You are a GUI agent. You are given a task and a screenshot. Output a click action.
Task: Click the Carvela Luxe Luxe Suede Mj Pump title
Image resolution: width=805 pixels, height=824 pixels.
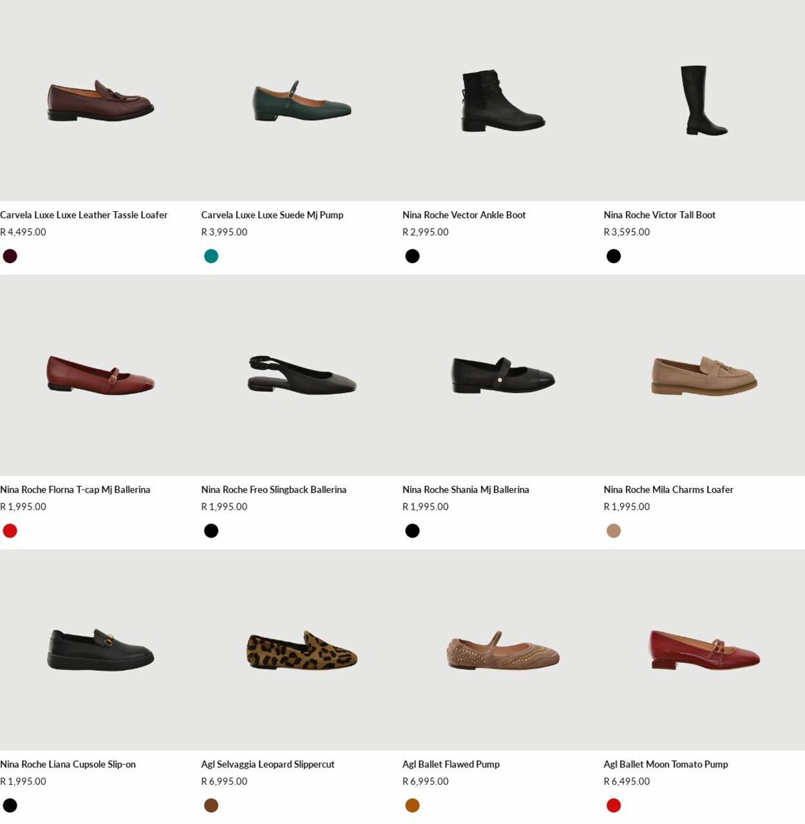tap(272, 215)
